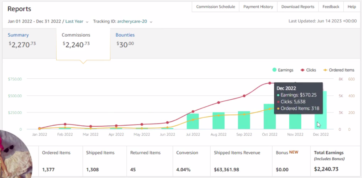Click the Reports page heading
This screenshot has width=362, height=178.
click(19, 9)
